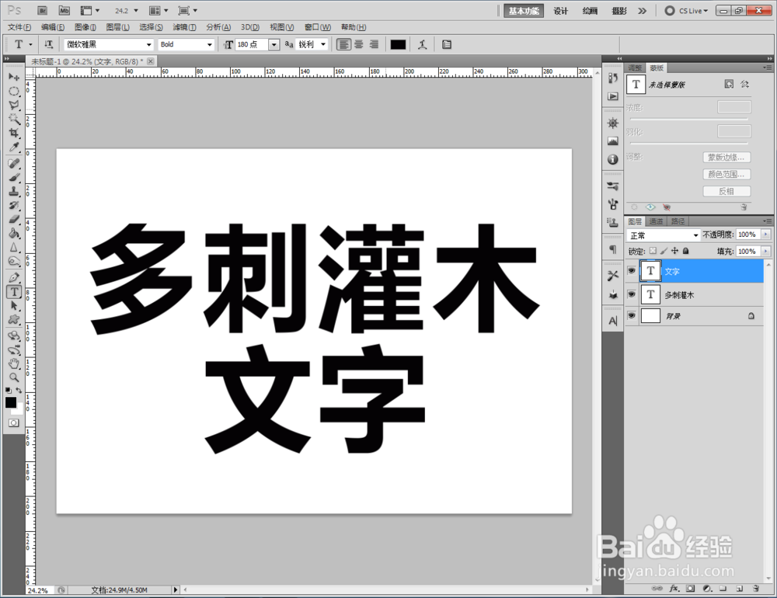This screenshot has width=777, height=598.
Task: Open 文件 menu
Action: point(19,26)
